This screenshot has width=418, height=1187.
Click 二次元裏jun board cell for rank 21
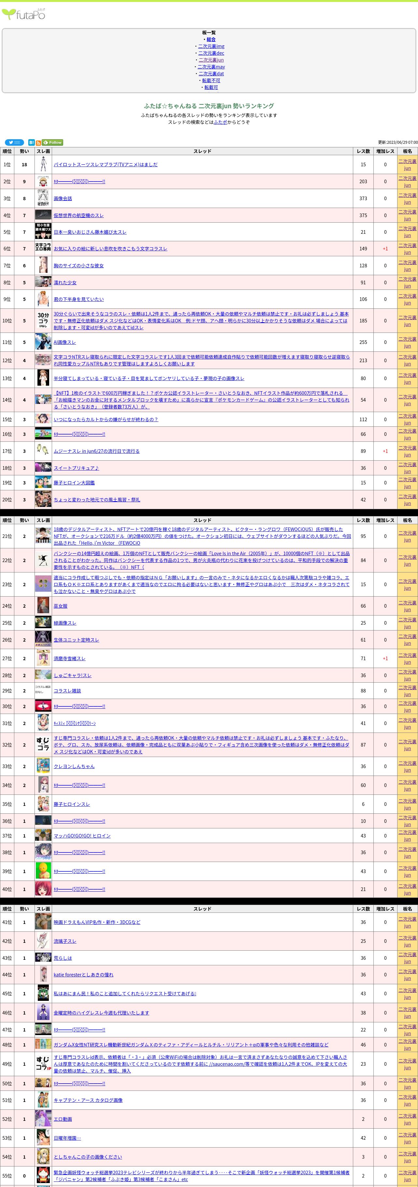407,536
